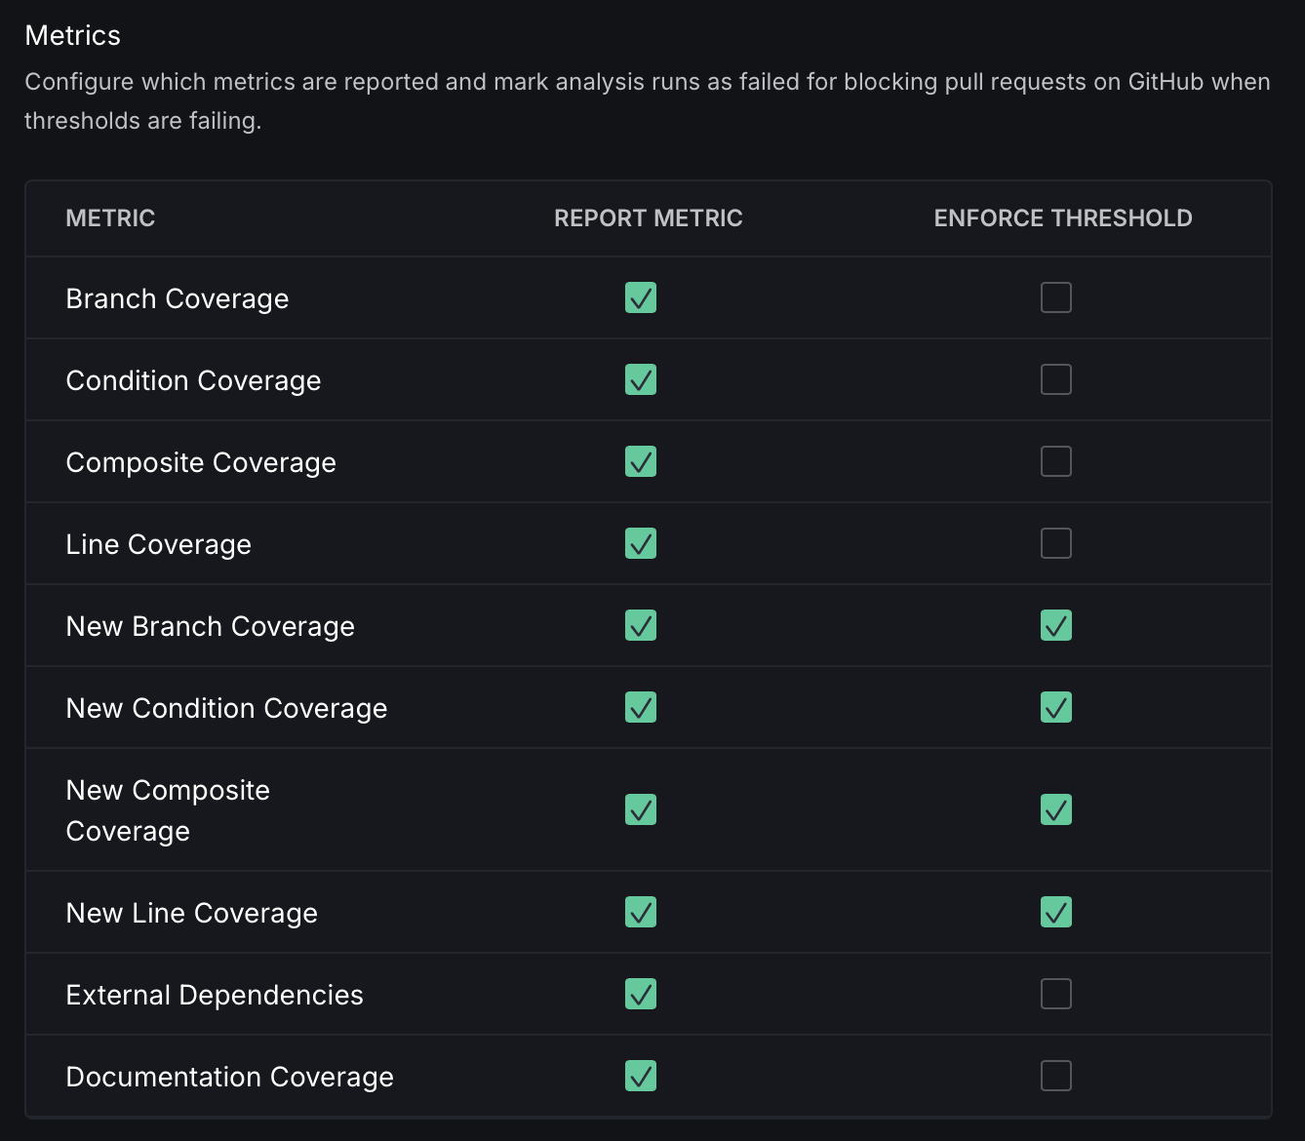Viewport: 1305px width, 1141px height.
Task: Enforce threshold for Condition Coverage
Action: [1055, 379]
